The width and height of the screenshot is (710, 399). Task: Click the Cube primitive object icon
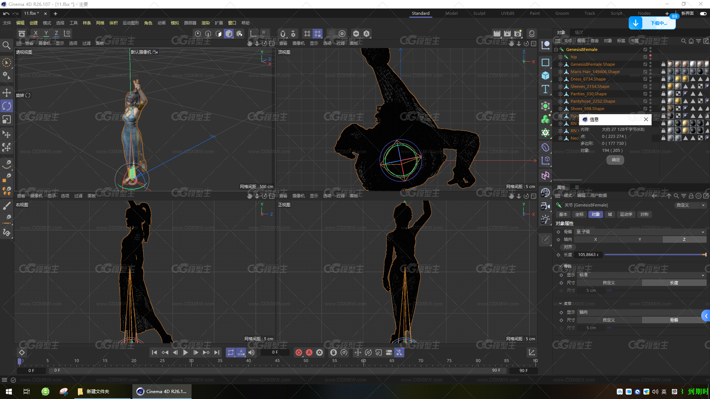[x=545, y=76]
